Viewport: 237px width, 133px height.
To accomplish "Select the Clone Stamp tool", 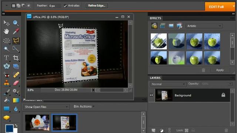I will pyautogui.click(x=7, y=83).
